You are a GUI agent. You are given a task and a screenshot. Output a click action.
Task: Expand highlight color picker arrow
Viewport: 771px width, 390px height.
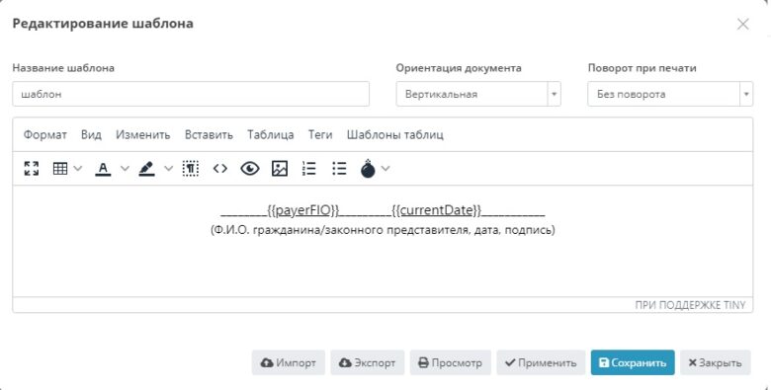[169, 169]
